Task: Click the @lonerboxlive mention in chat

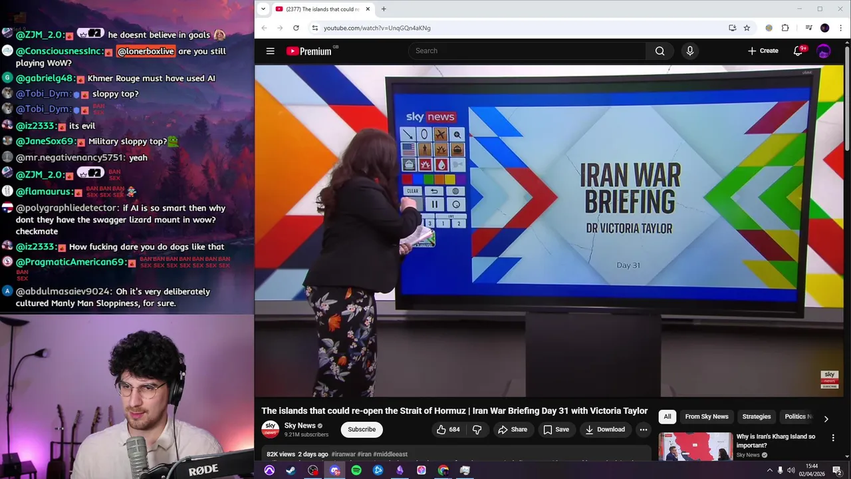Action: tap(146, 51)
